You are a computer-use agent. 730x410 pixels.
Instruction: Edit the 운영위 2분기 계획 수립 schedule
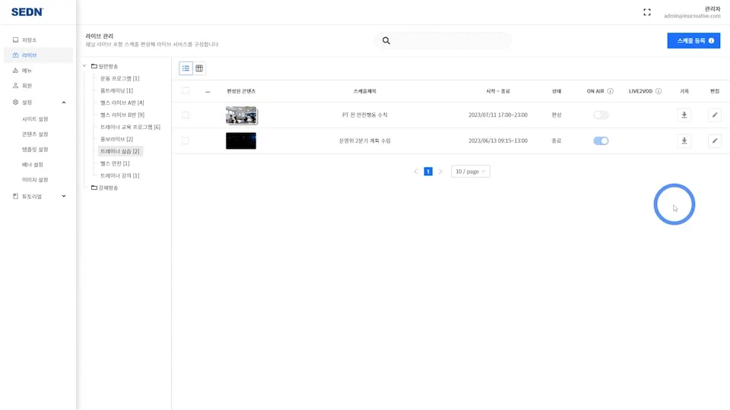715,141
